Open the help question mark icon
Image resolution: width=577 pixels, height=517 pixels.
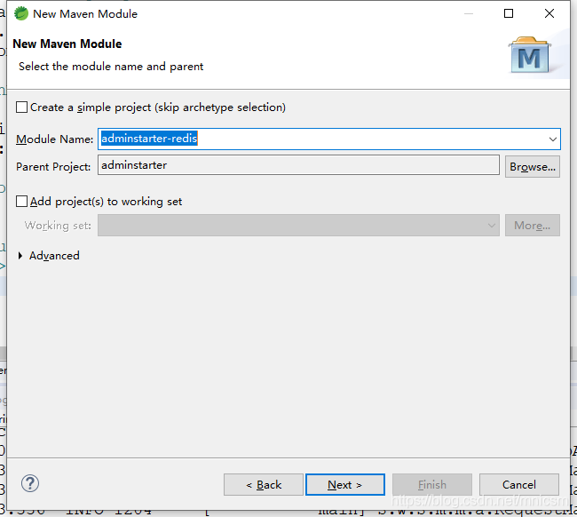pos(30,483)
